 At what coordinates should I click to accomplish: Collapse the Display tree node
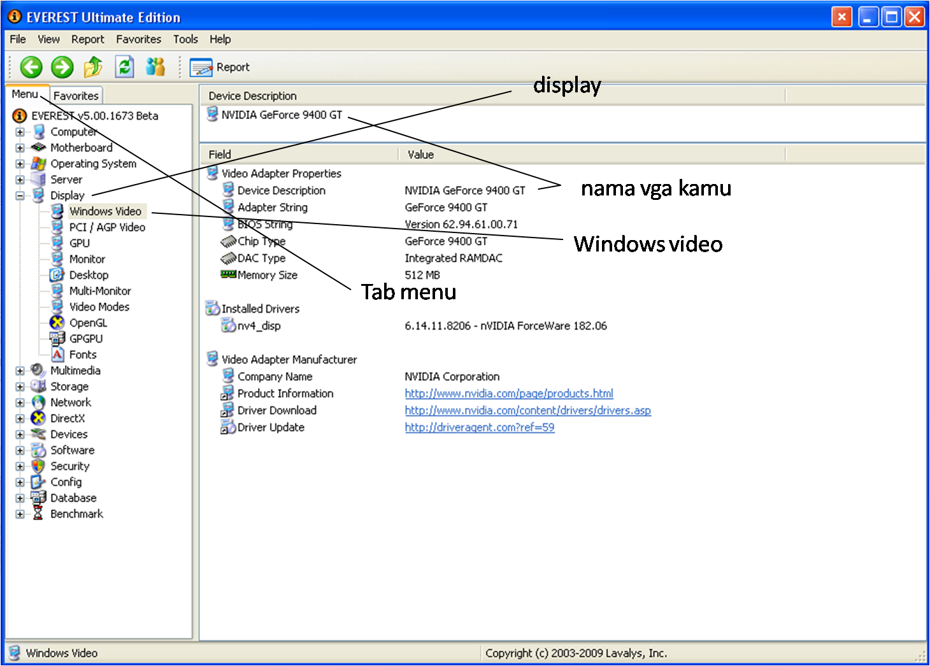(x=20, y=196)
